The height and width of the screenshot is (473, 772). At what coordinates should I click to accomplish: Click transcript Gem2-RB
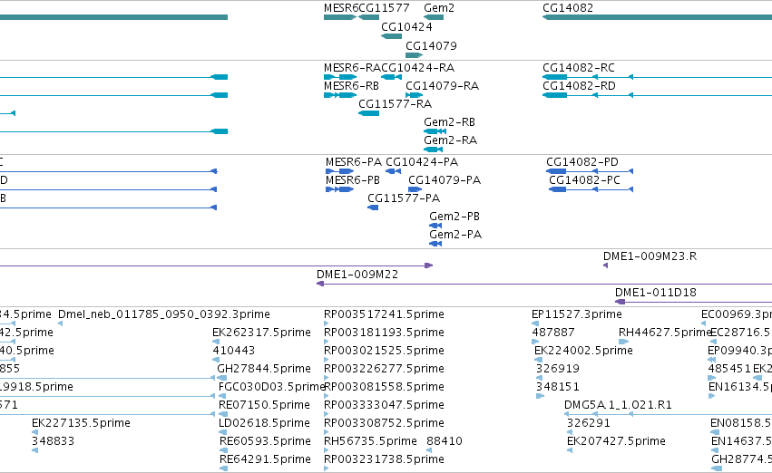coord(450,122)
